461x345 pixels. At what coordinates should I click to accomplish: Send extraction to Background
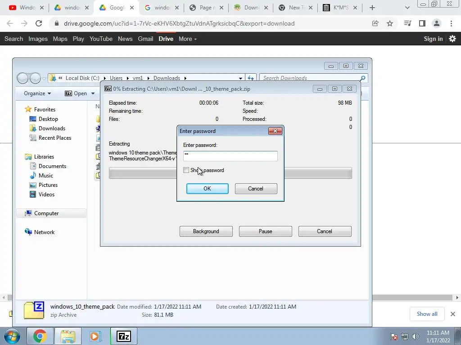coord(206,231)
